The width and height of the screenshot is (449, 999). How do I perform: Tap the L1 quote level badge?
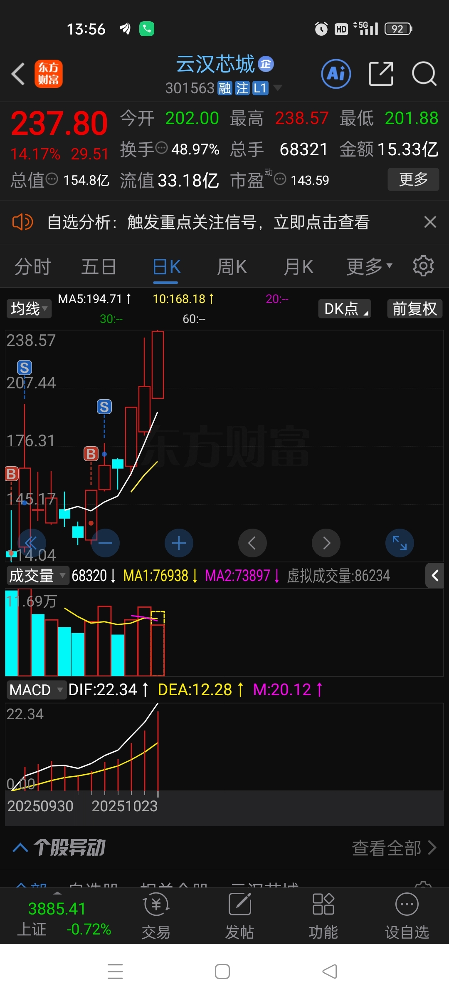pyautogui.click(x=260, y=88)
